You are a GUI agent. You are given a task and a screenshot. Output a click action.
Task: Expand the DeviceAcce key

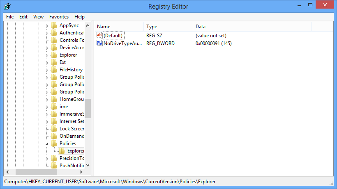click(47, 48)
